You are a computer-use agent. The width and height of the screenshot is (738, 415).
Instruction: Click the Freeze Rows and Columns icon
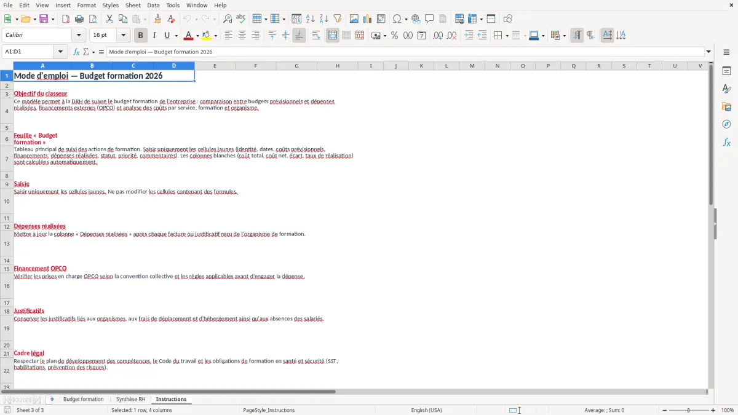pyautogui.click(x=472, y=19)
